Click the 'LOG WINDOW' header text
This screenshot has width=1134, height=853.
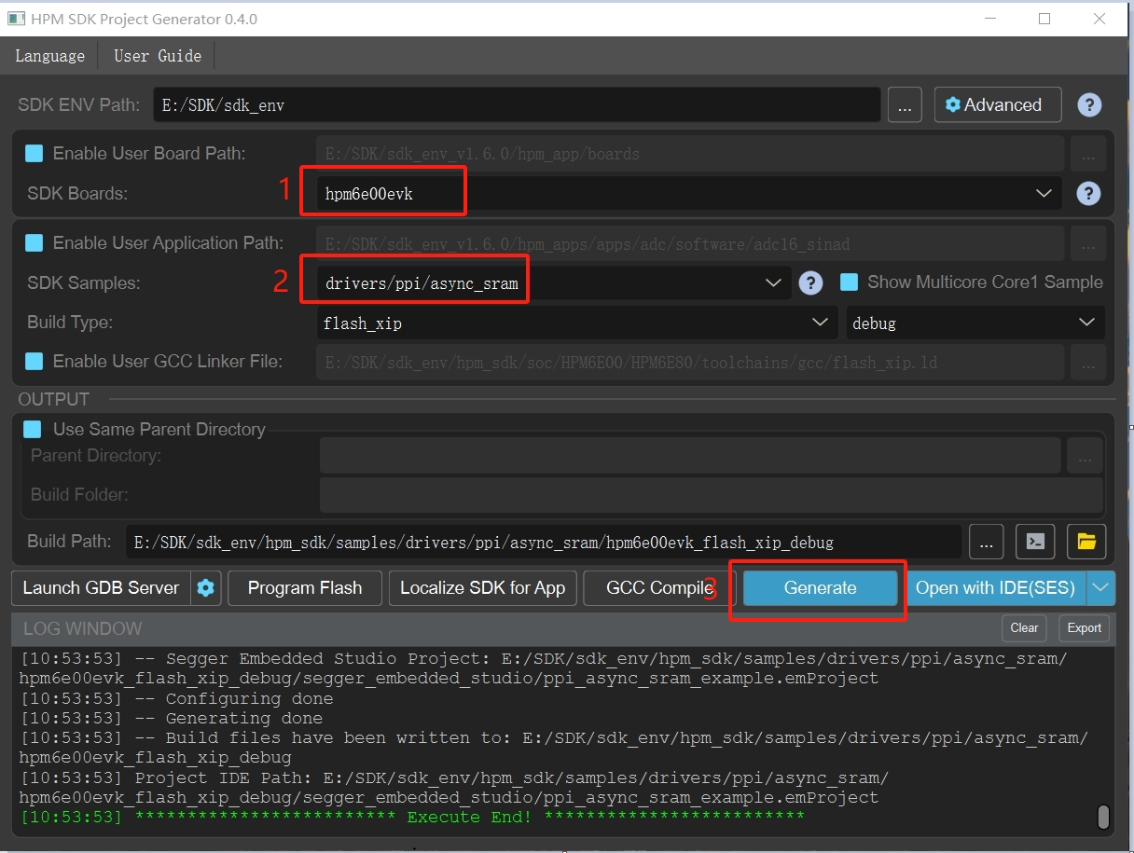click(83, 628)
